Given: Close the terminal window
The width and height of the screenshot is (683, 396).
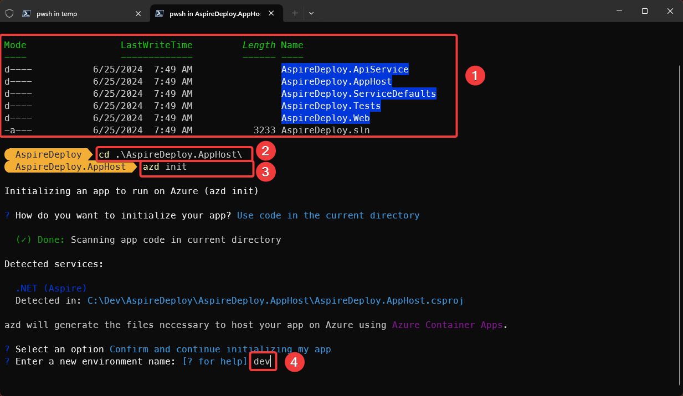Looking at the screenshot, I should 670,11.
